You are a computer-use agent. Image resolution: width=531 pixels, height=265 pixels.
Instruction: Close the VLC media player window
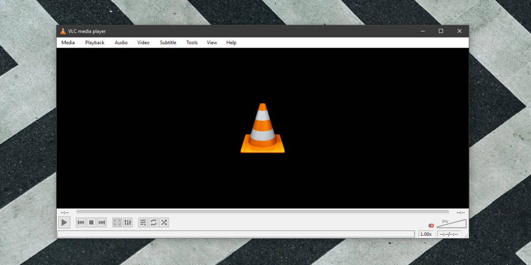[459, 31]
